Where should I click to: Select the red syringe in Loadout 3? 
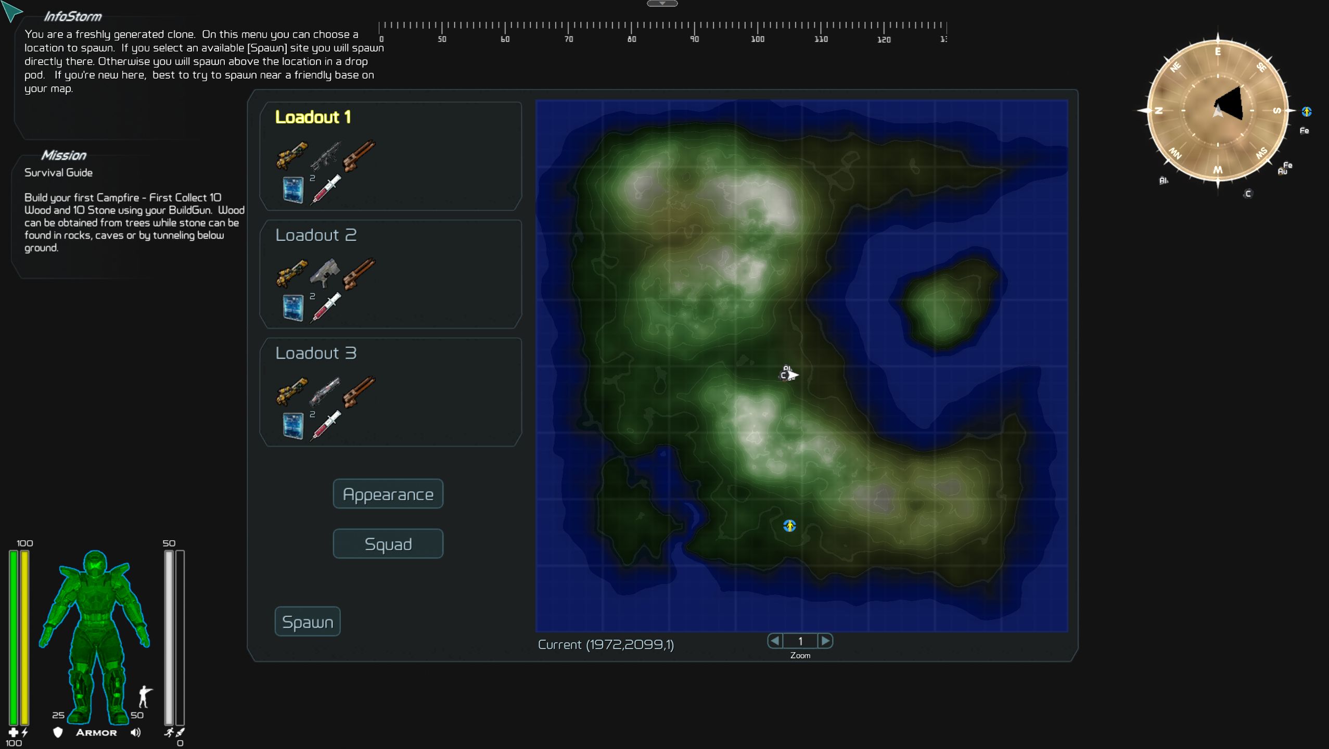326,426
